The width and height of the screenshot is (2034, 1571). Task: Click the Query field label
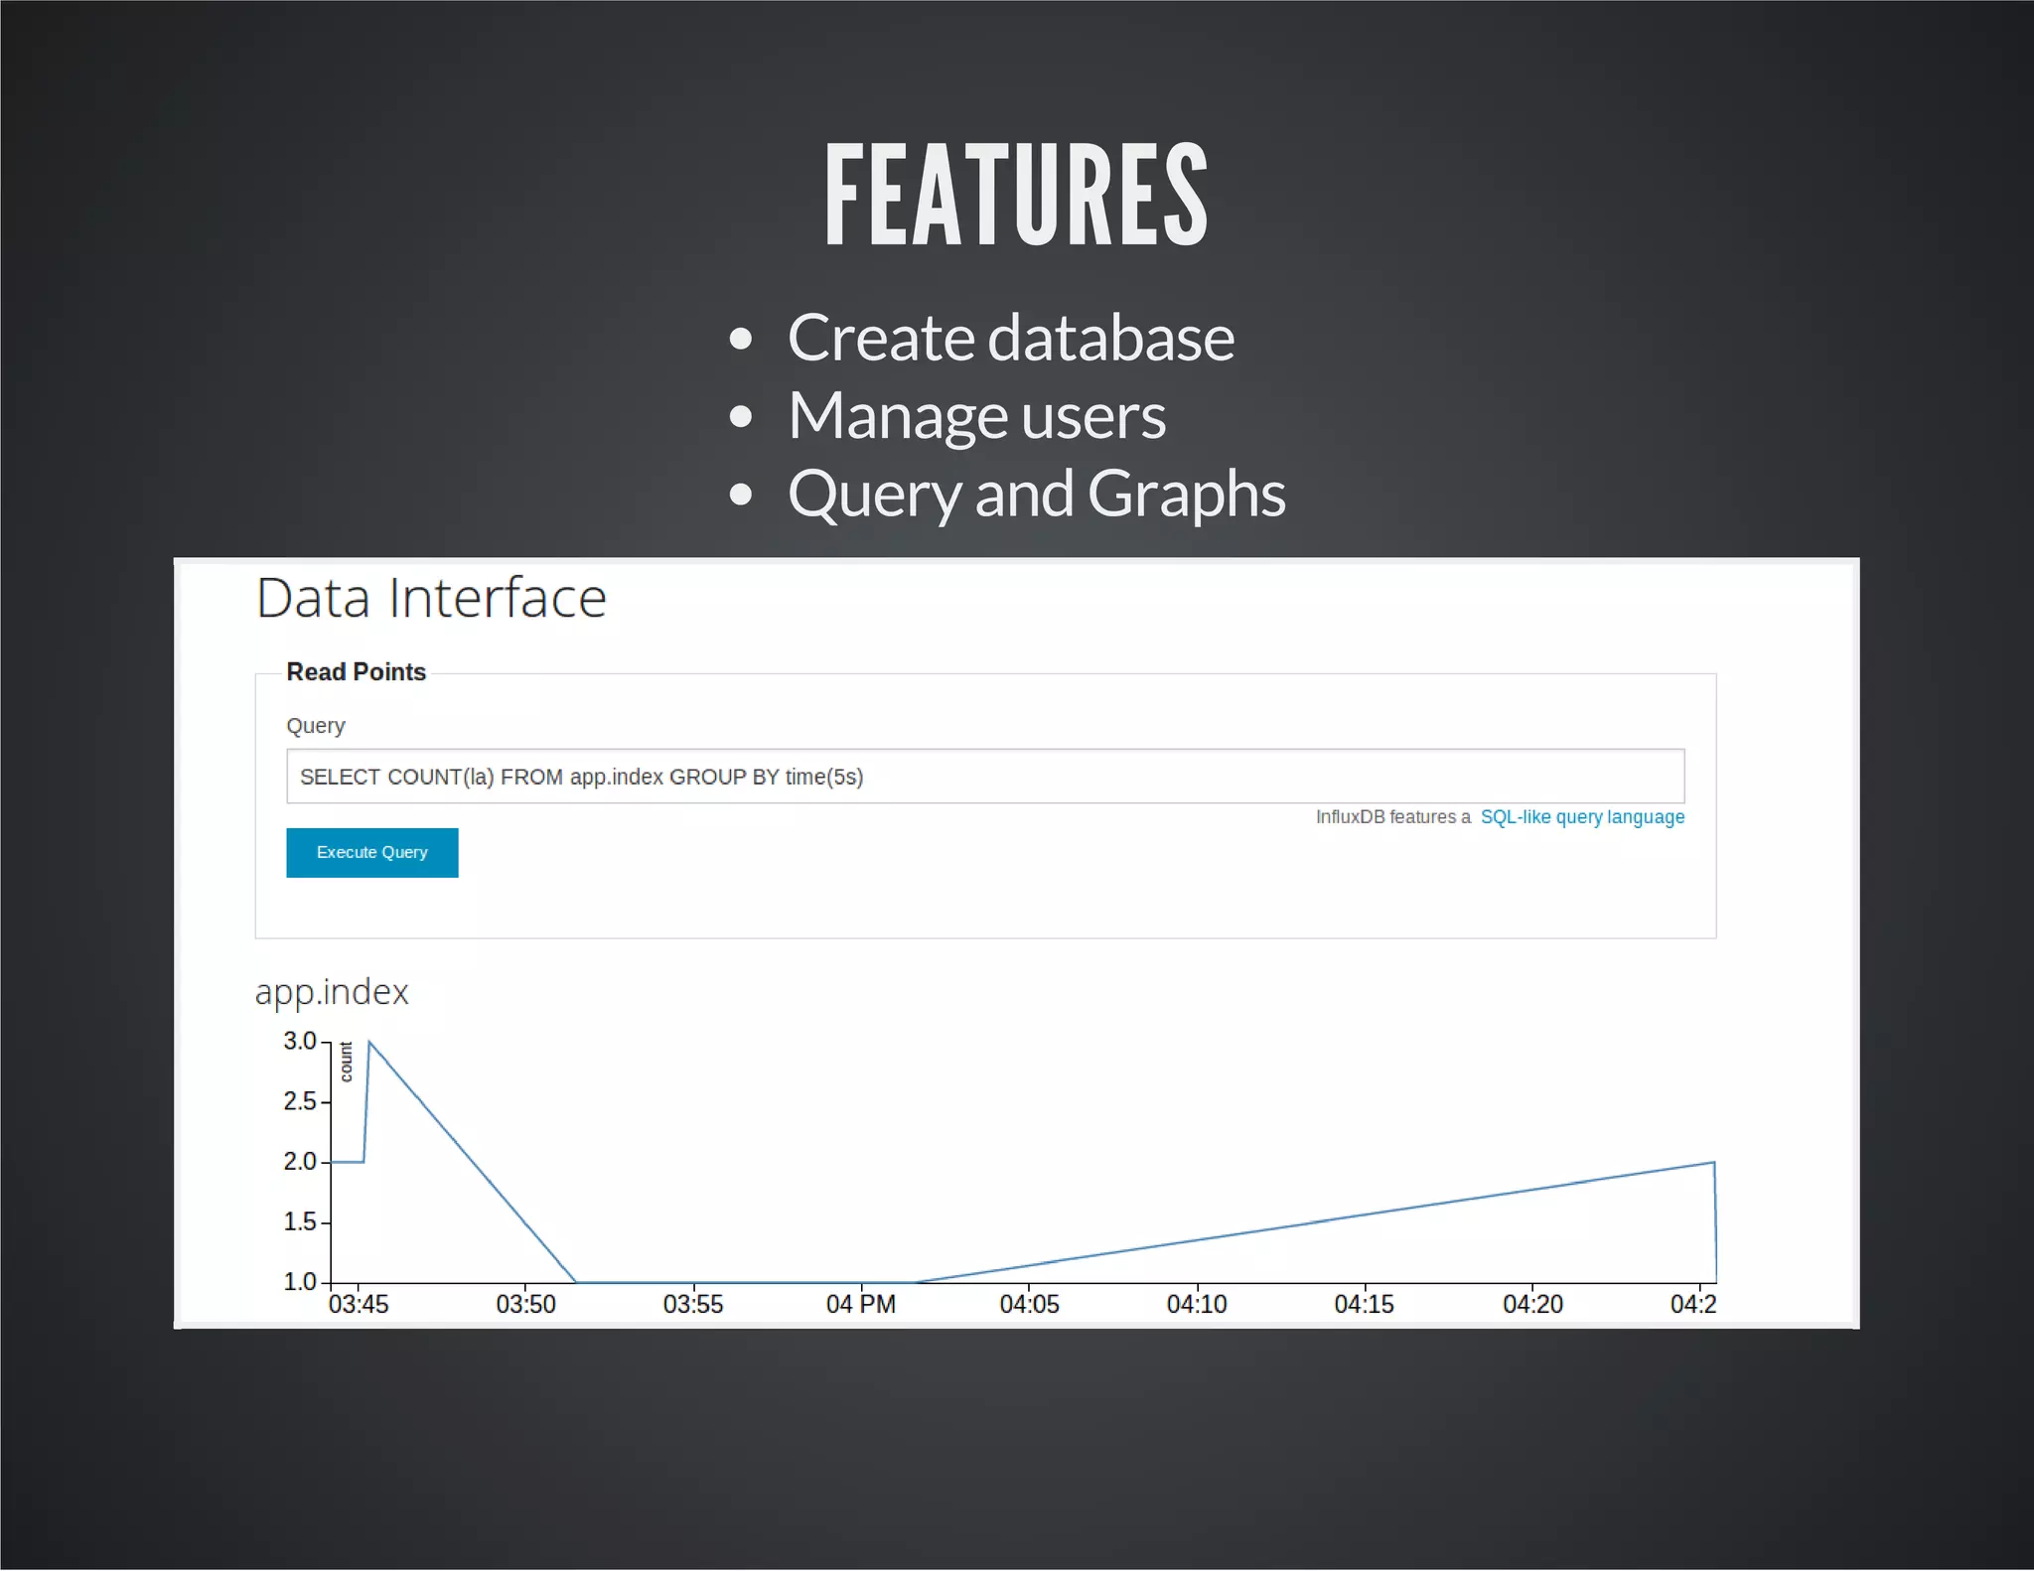pyautogui.click(x=316, y=726)
